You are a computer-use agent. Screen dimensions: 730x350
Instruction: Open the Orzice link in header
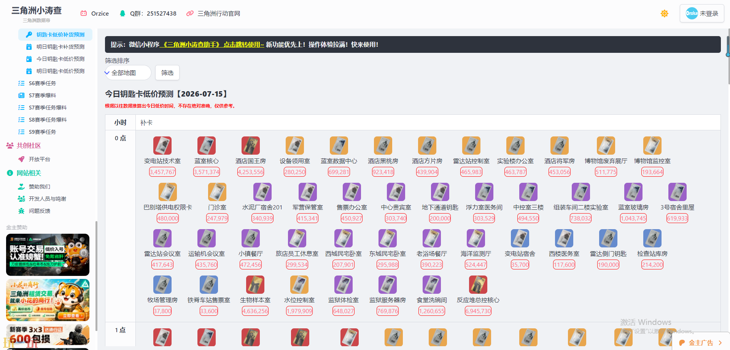pos(95,14)
